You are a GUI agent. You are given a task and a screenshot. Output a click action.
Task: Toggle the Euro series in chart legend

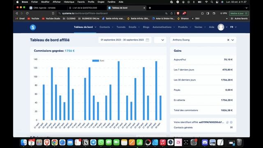[98, 60]
